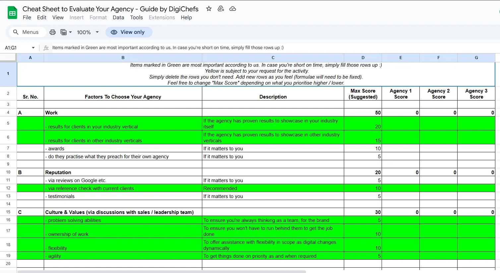Check the cloud document status icon
500x273 pixels.
tap(233, 9)
